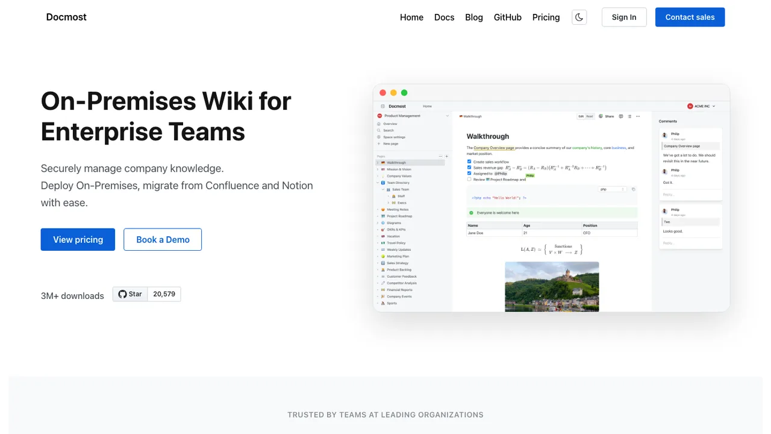Click the app screenshot's sidebar toggle icon
Viewport: 771px width, 434px height.
pos(382,106)
